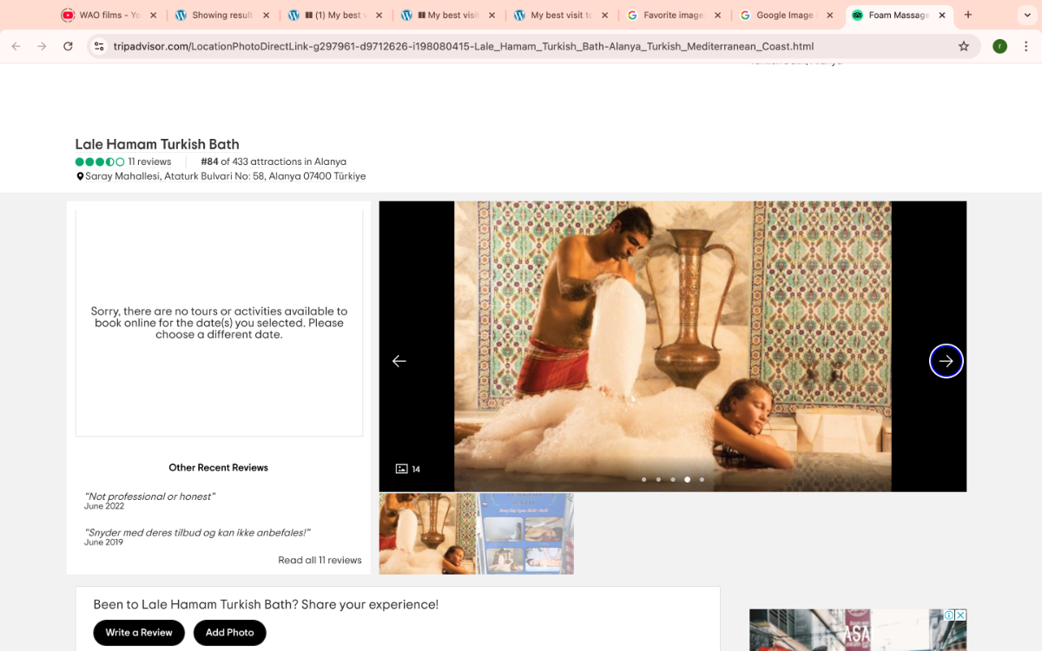This screenshot has height=651, width=1042.
Task: Click the advertisement image
Action: pos(858,630)
